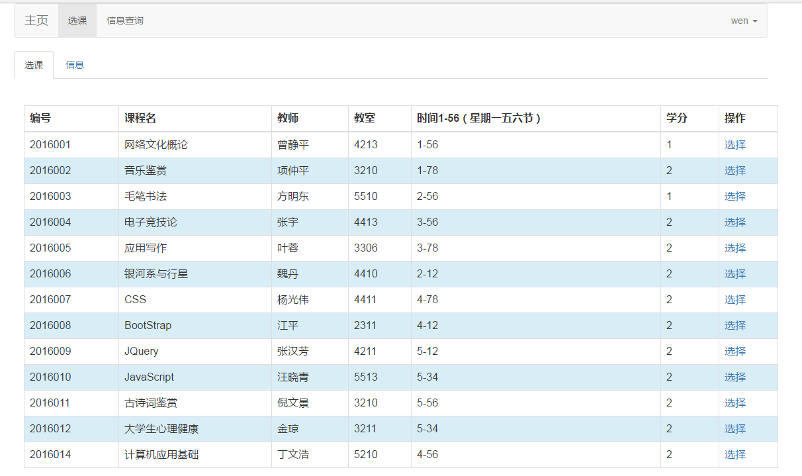Screen dimensions: 802x476
Task: Click course name 银河系与行星
Action: 156,273
